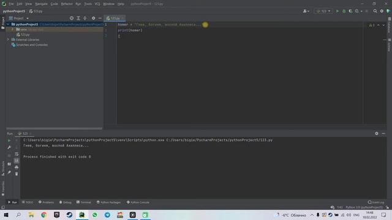Viewport: 392px width, 220px height.
Task: Open Steam from the taskbar
Action: (69, 215)
